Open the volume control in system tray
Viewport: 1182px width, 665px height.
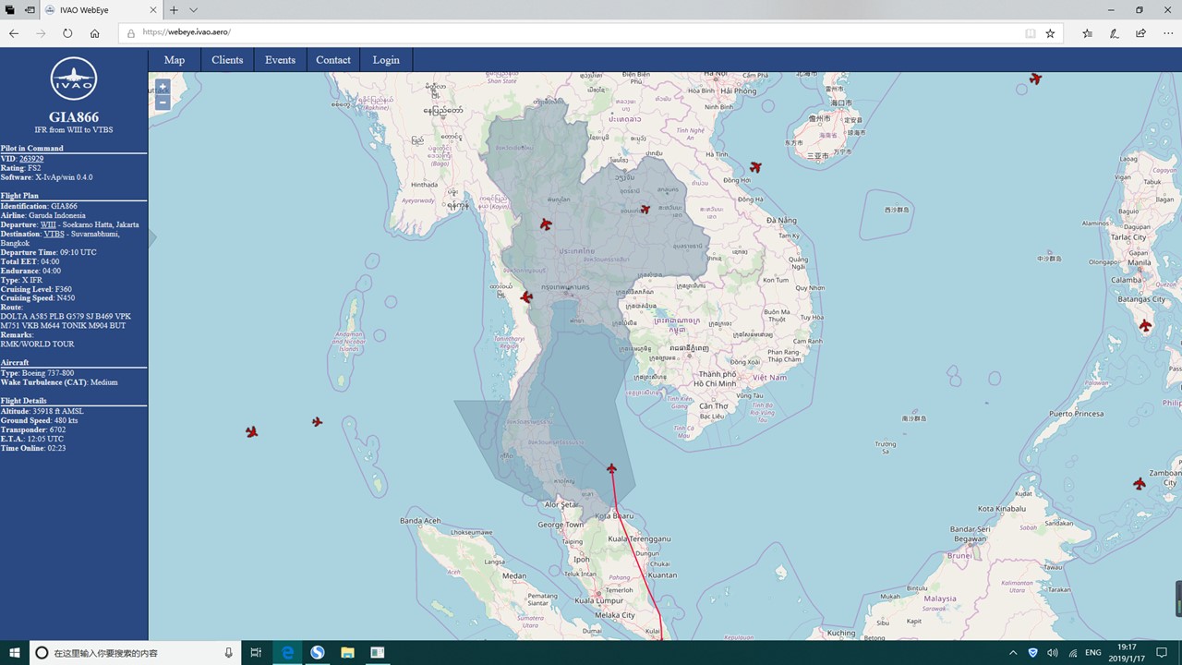coord(1053,653)
